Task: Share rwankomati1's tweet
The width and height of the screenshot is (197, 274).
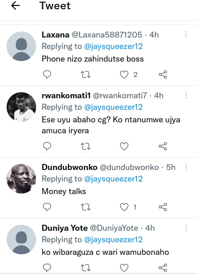Action: (x=163, y=146)
